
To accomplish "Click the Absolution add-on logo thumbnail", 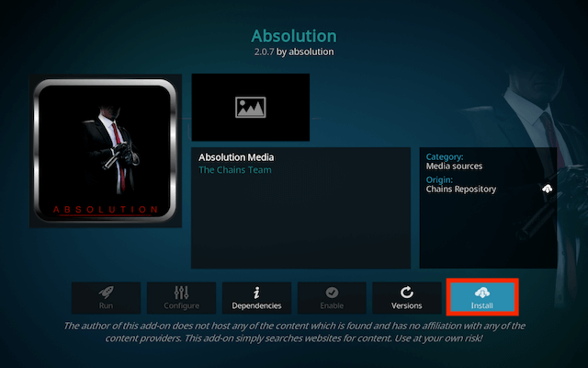I will pos(106,151).
